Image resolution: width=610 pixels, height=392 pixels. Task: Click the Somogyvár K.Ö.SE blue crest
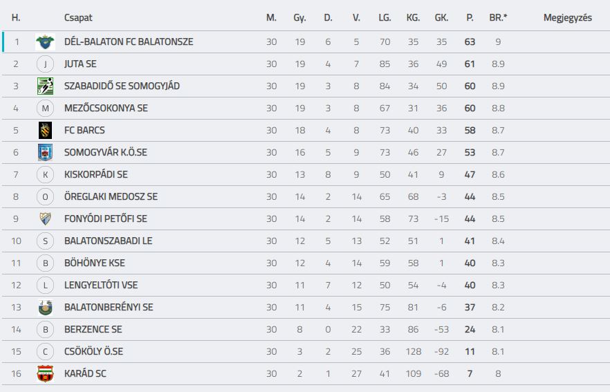point(45,152)
